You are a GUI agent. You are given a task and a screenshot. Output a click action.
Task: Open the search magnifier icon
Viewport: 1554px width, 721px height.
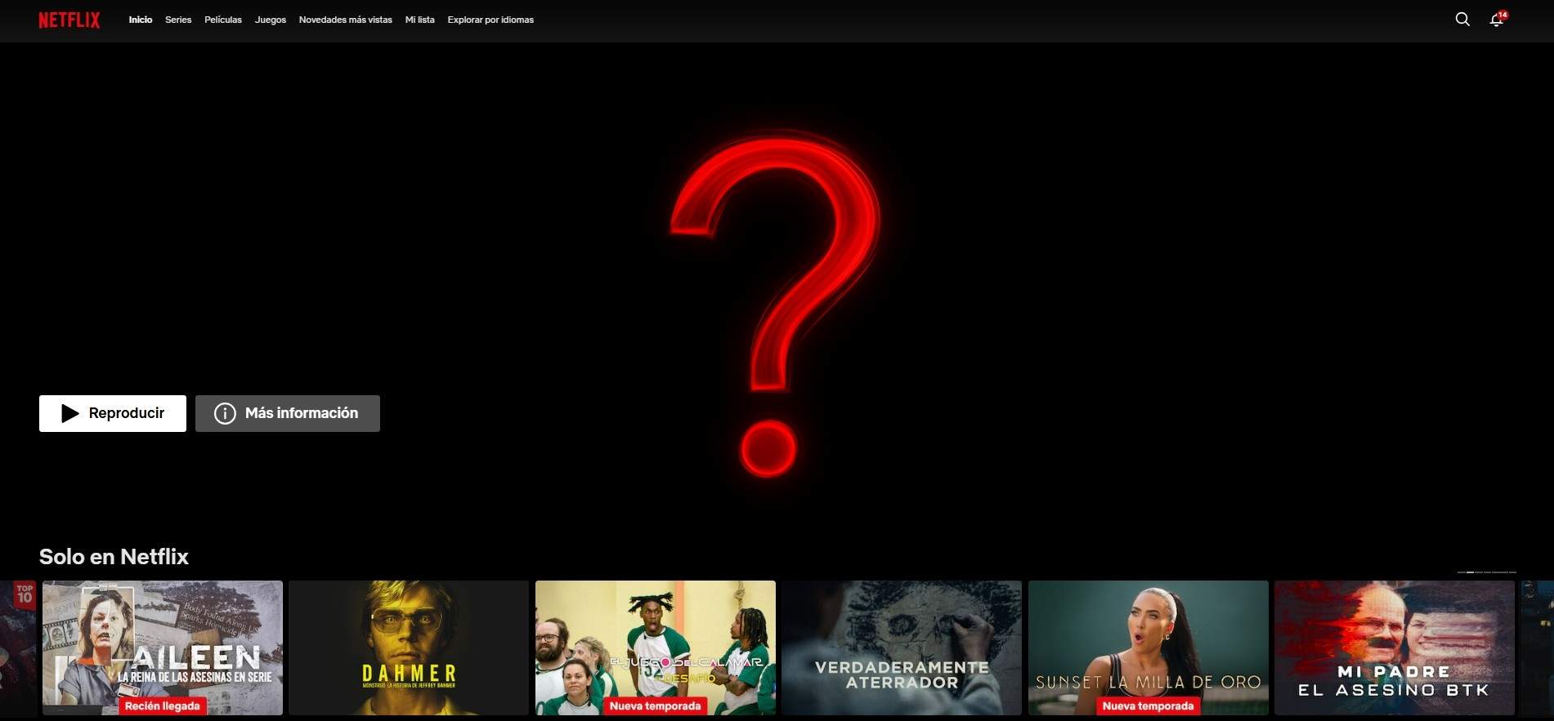[x=1462, y=20]
